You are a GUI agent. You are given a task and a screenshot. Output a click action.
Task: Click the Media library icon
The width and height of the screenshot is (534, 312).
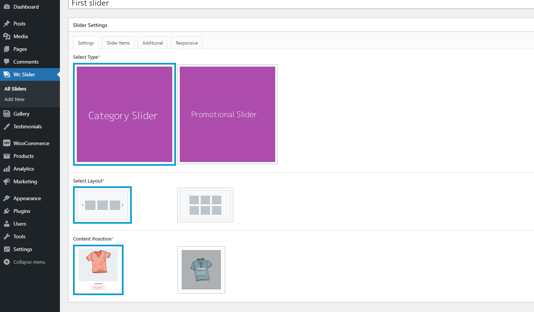7,36
